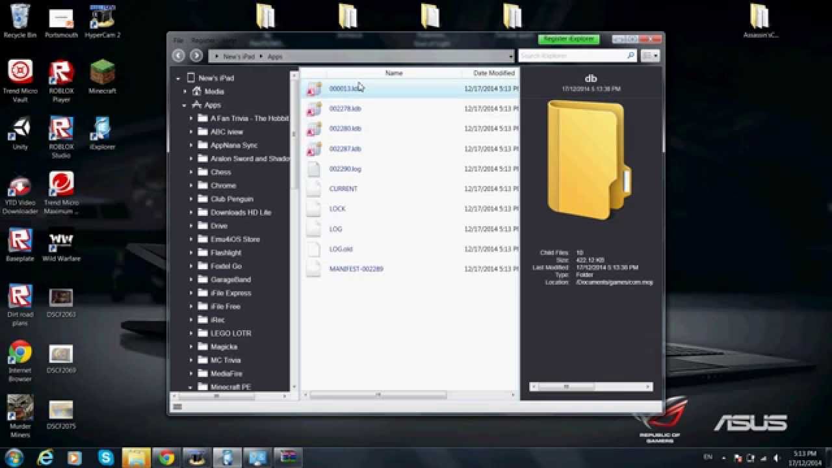This screenshot has height=468, width=832.
Task: Select the iFile Express folder
Action: click(x=230, y=292)
